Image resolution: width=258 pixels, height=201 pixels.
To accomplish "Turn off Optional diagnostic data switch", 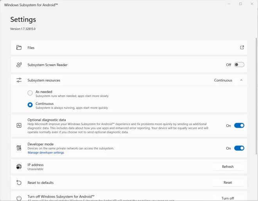I will click(x=239, y=125).
